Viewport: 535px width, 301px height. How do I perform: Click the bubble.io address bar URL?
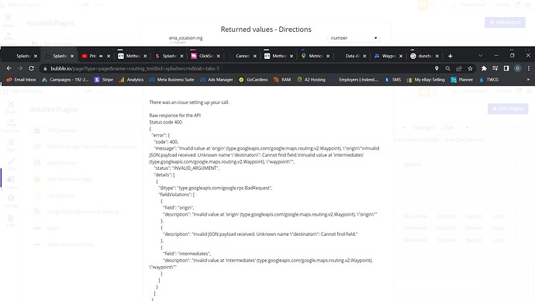135,68
